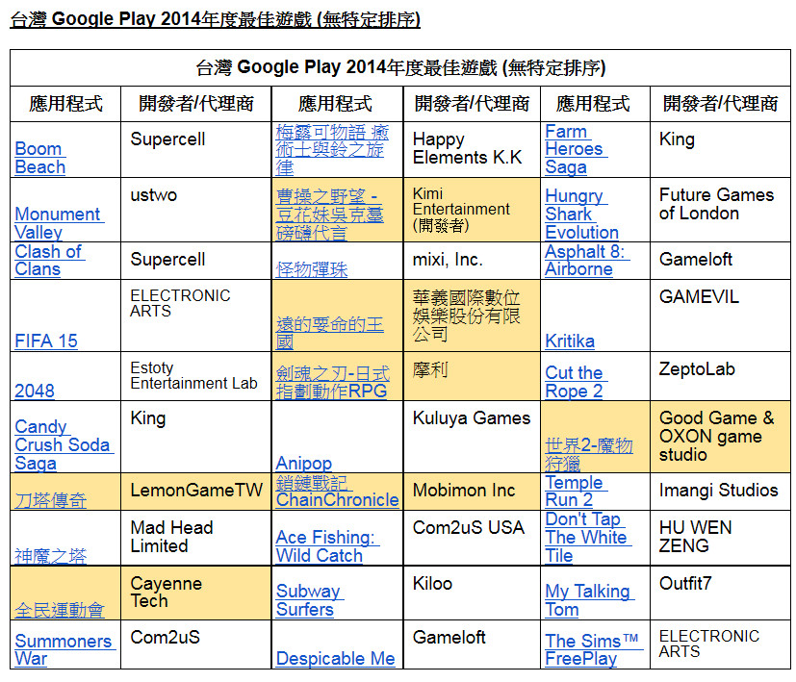Image resolution: width=796 pixels, height=682 pixels.
Task: Follow the My Talking Tom link
Action: pos(590,600)
